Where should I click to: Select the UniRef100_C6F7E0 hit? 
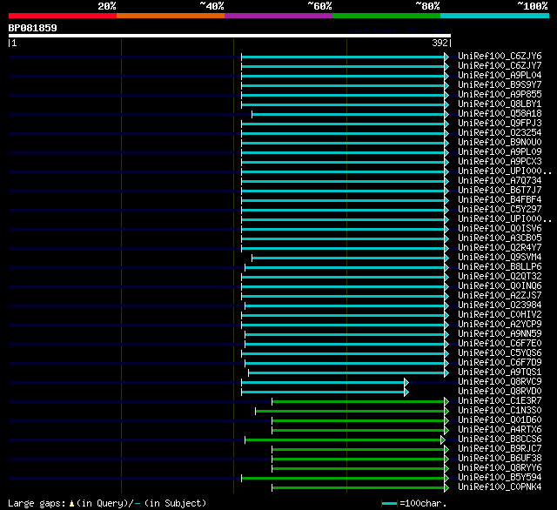click(500, 344)
